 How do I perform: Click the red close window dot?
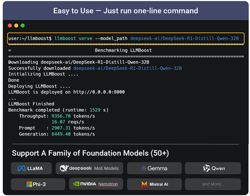[10, 26]
